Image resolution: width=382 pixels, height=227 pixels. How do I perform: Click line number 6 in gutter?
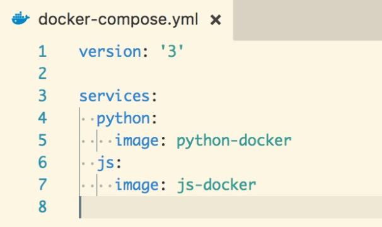tap(42, 162)
